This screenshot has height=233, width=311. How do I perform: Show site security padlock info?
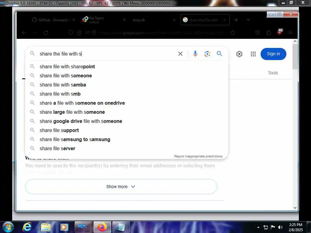pos(79,32)
